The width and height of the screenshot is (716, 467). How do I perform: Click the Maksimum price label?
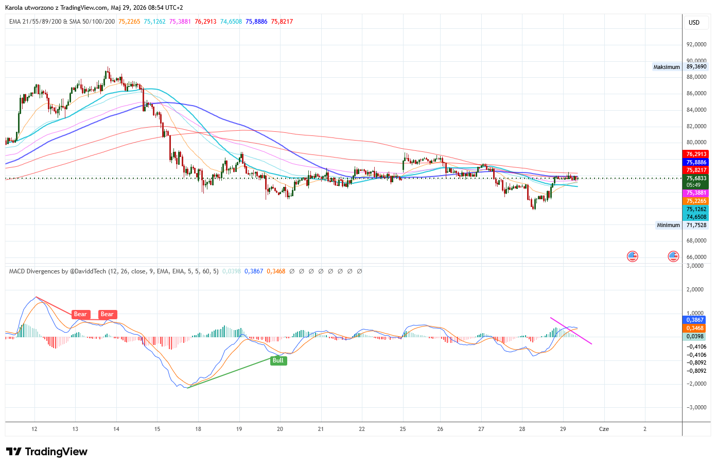pyautogui.click(x=667, y=67)
